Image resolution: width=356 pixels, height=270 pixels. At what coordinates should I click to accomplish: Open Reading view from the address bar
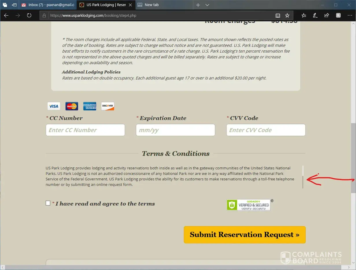278,16
